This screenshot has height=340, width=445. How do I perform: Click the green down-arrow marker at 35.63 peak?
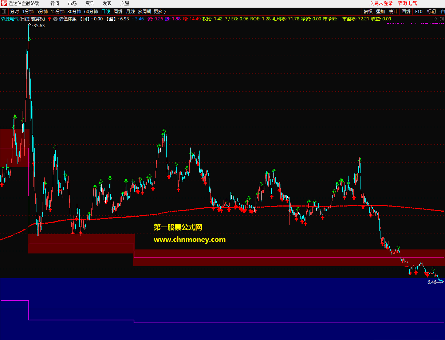28,39
